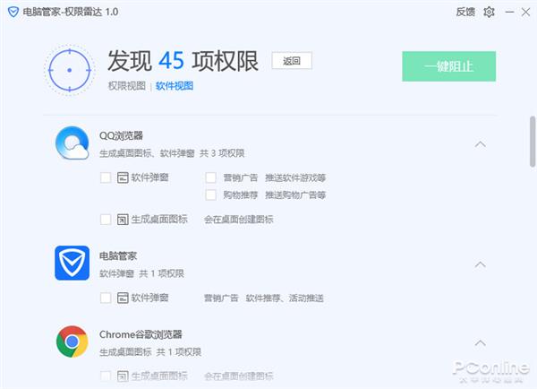Click the shield logo in title bar

[x=13, y=12]
